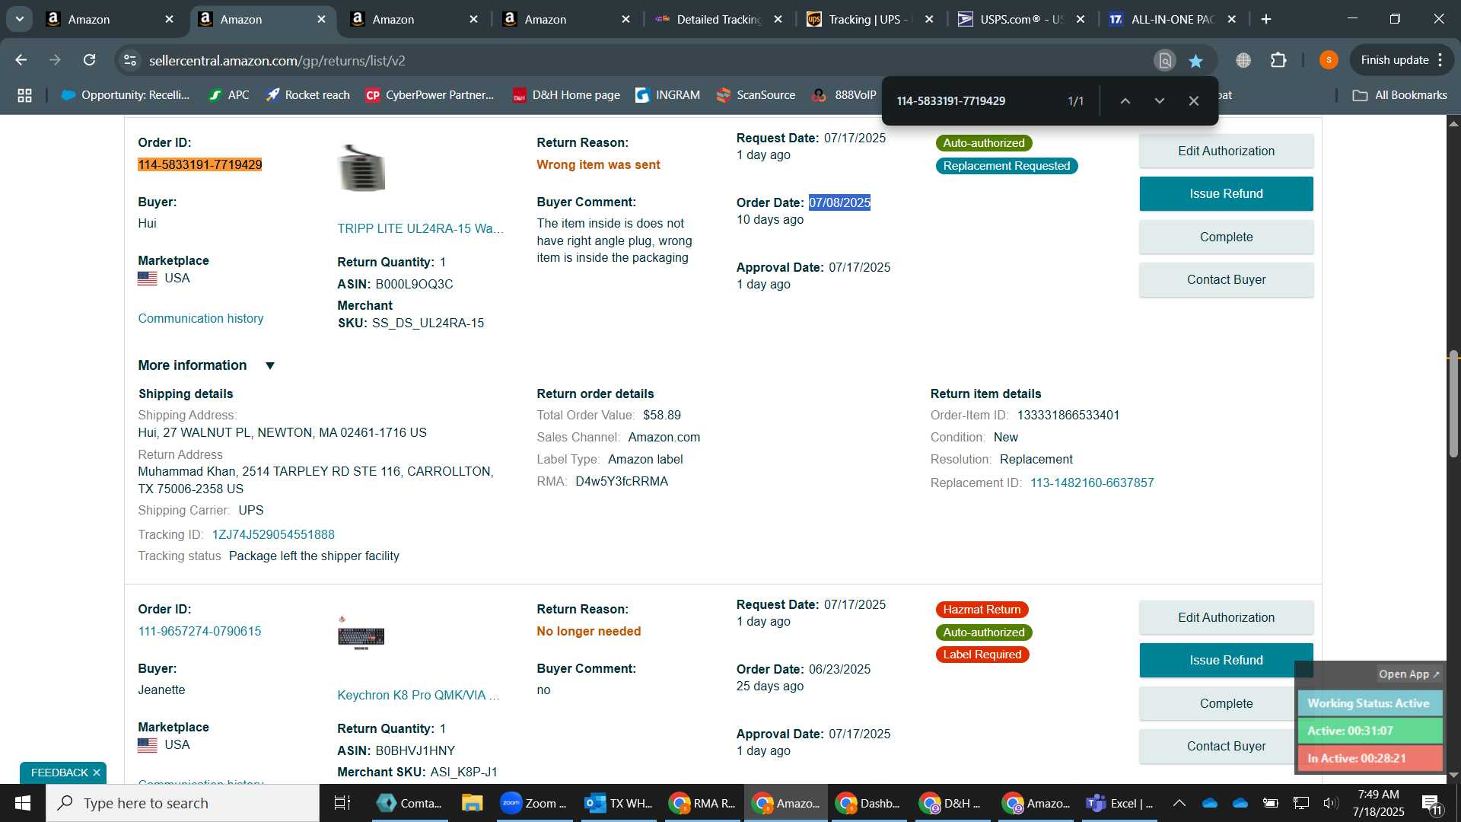
Task: Switch to the Tracking | UPS tab
Action: tap(871, 19)
